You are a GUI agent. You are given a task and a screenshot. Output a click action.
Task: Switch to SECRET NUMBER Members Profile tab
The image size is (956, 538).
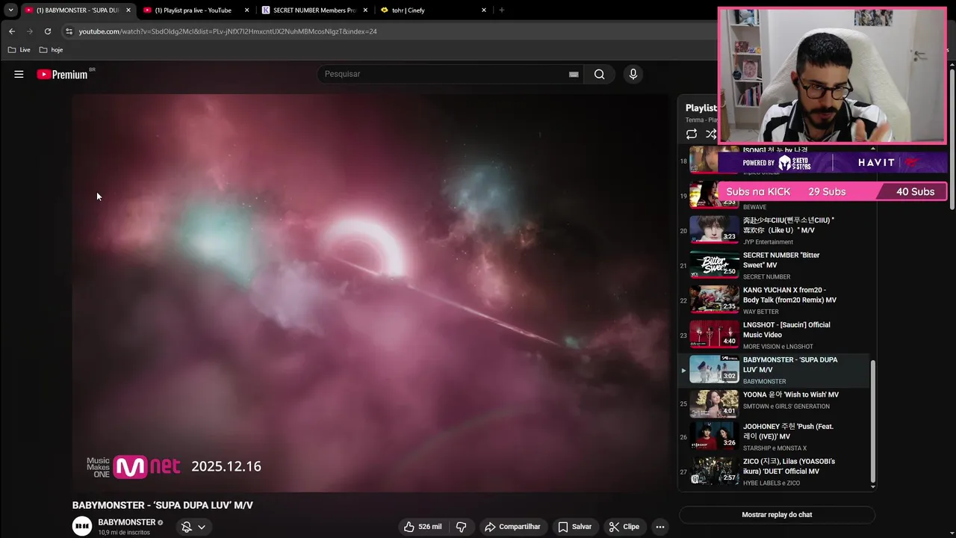pyautogui.click(x=314, y=10)
